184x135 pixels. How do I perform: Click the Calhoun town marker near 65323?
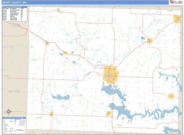pyautogui.click(x=150, y=40)
